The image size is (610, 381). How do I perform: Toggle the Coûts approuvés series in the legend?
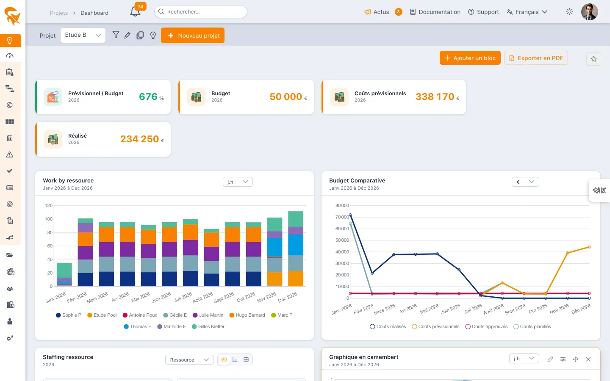click(x=486, y=327)
